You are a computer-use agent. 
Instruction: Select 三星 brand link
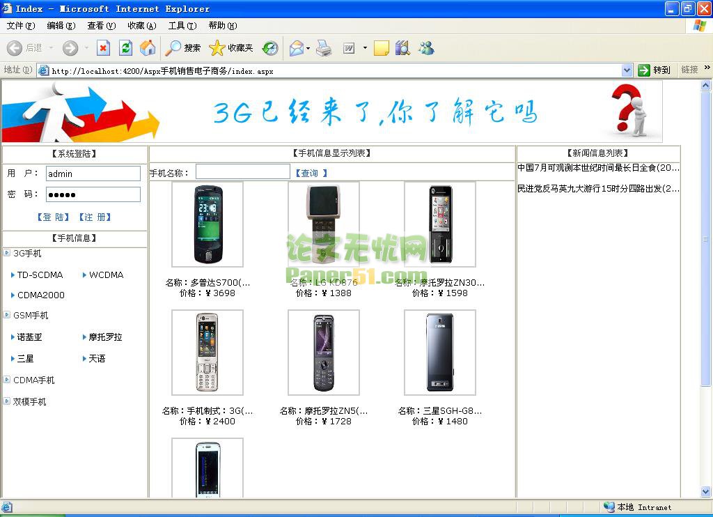click(x=26, y=359)
